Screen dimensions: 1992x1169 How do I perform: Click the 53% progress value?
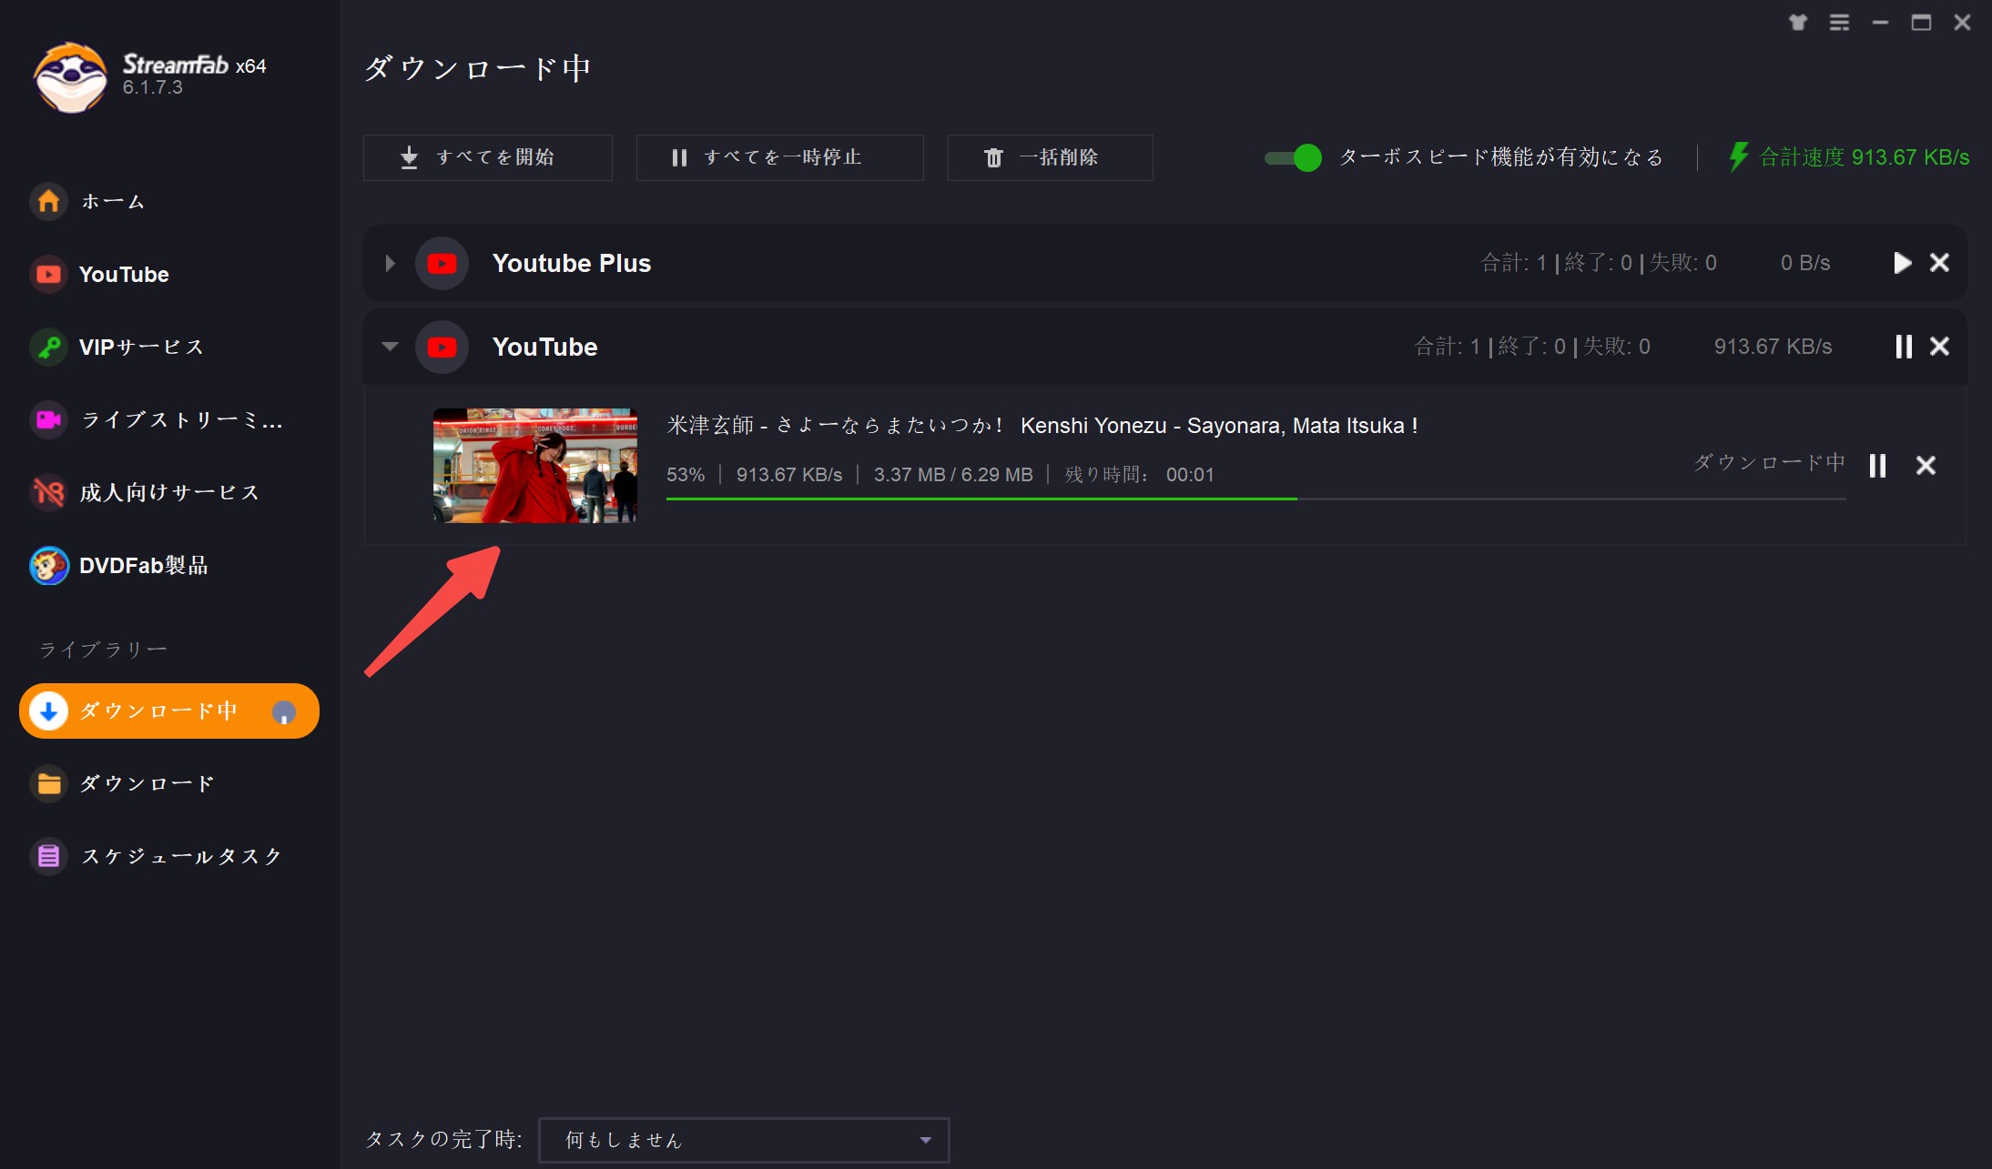[x=686, y=475]
